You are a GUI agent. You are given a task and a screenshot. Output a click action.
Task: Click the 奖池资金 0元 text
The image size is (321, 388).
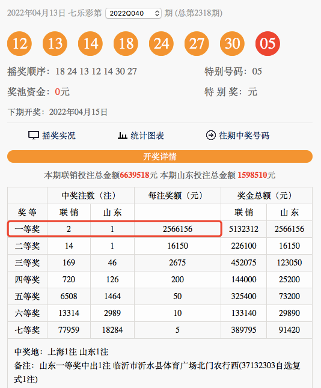click(38, 92)
